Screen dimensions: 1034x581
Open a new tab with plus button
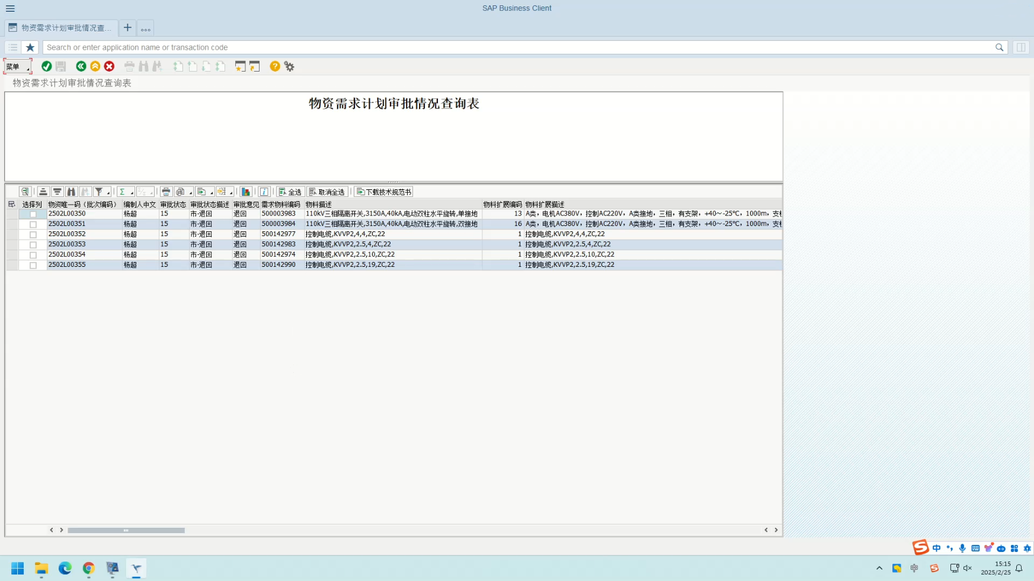click(127, 28)
